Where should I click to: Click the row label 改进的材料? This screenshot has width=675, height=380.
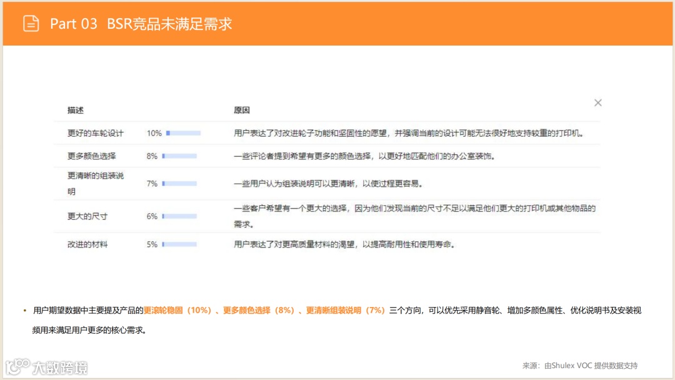pyautogui.click(x=87, y=244)
